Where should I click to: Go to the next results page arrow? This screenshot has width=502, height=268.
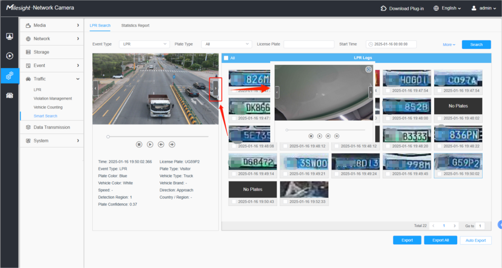coord(455,226)
